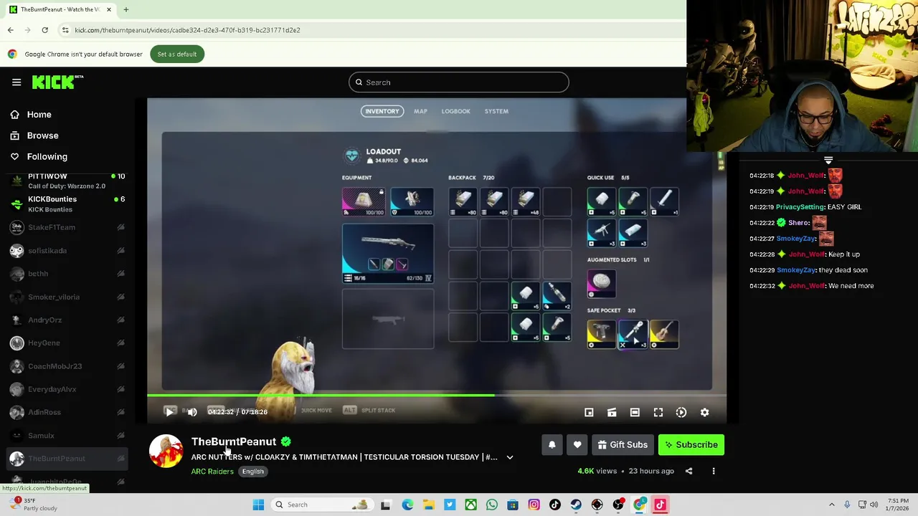The height and width of the screenshot is (516, 918).
Task: Open KICKBounties channel in sidebar
Action: 68,204
